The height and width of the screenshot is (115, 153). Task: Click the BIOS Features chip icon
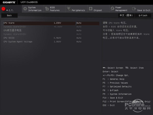(x=47, y=9)
